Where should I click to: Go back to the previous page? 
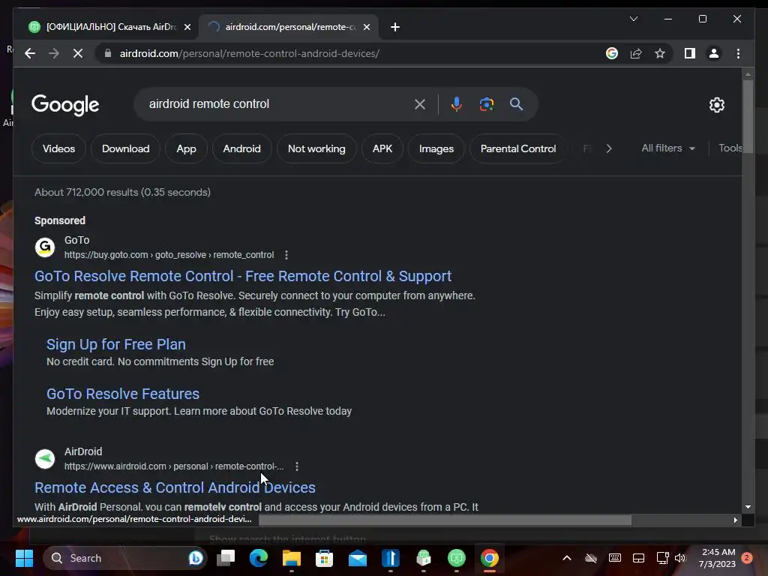pos(30,53)
